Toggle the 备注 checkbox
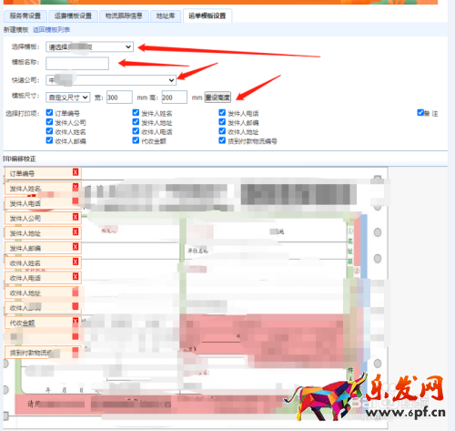The height and width of the screenshot is (431, 455). click(x=420, y=113)
